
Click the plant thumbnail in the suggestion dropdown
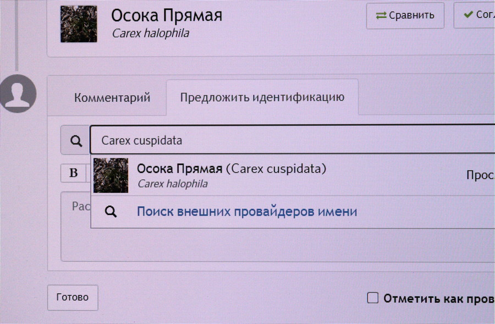tap(111, 175)
